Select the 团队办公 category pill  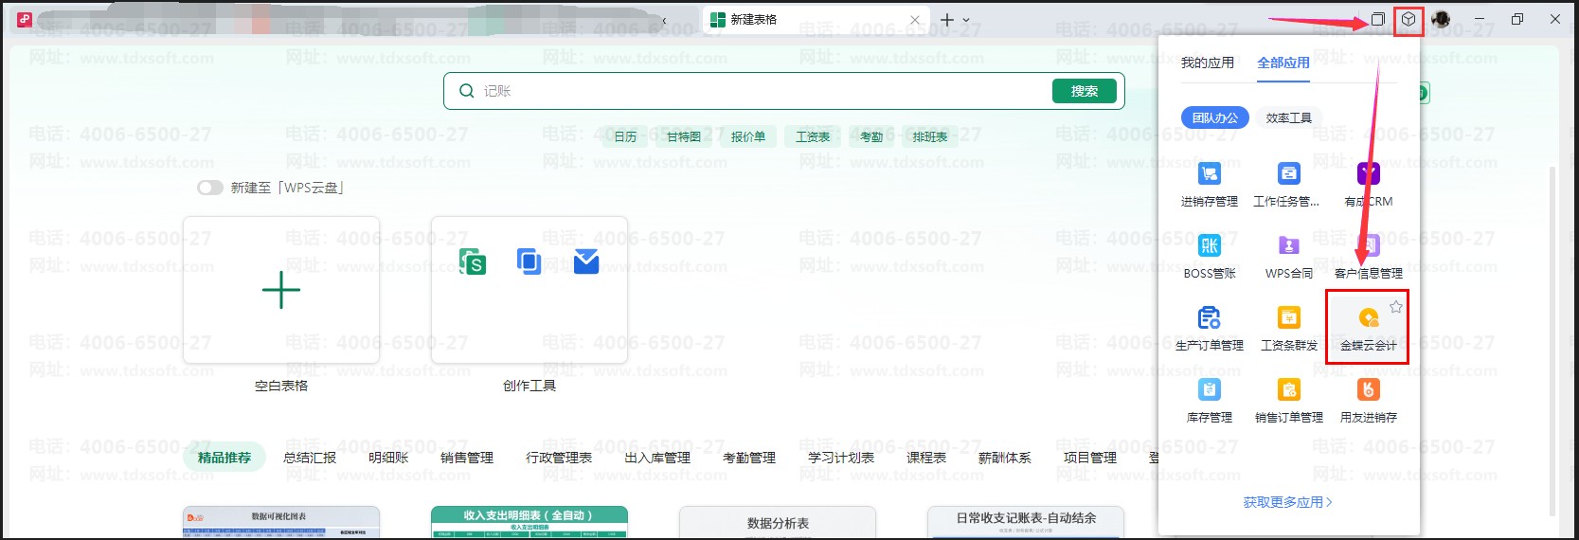pyautogui.click(x=1214, y=117)
